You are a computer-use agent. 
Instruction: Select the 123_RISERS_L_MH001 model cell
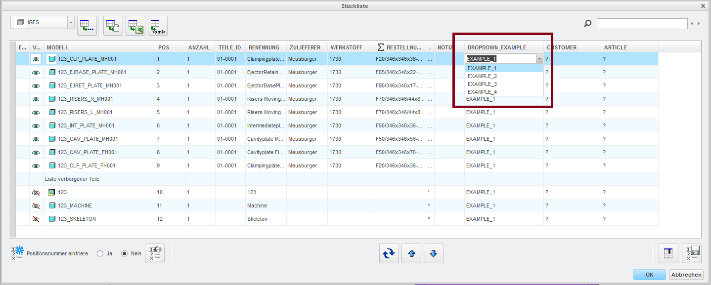[99, 112]
